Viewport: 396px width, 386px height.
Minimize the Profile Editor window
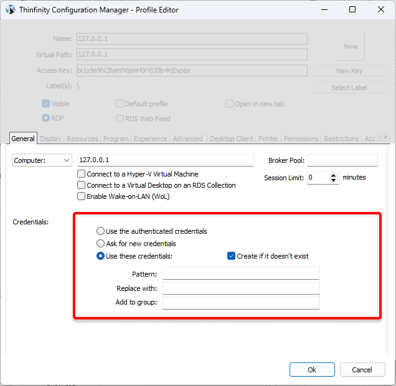click(324, 9)
